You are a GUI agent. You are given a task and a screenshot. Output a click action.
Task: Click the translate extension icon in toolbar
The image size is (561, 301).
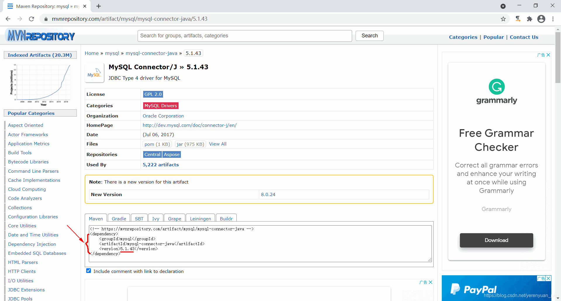coord(518,19)
